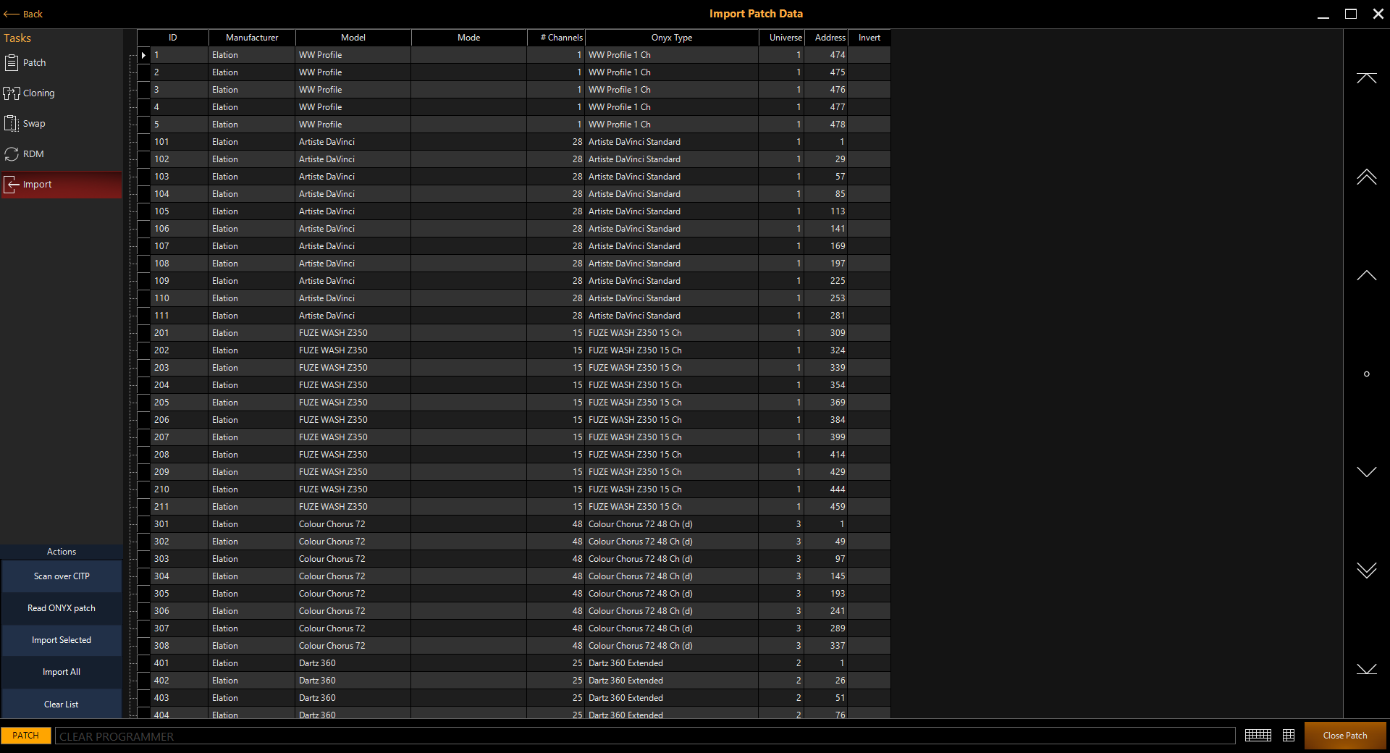Click the double down page arrow
Viewport: 1390px width, 753px height.
click(x=1366, y=571)
